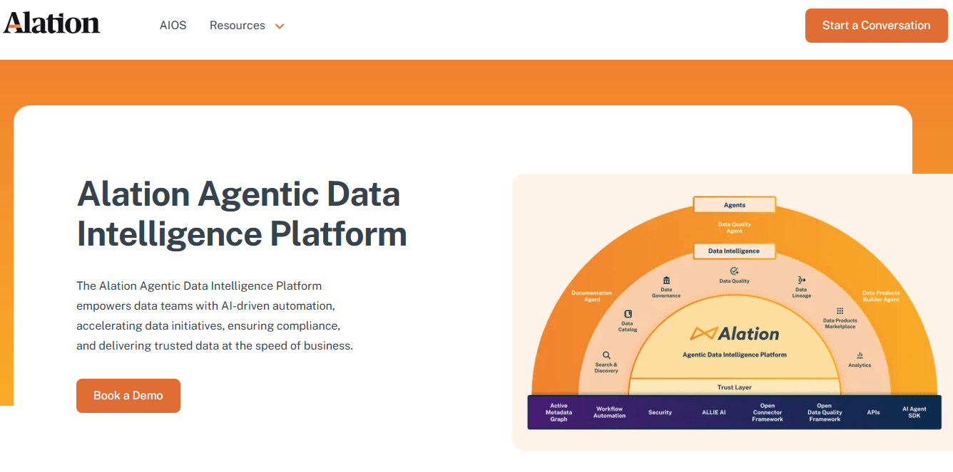Click the Trust Layer band in diagram

click(x=734, y=387)
